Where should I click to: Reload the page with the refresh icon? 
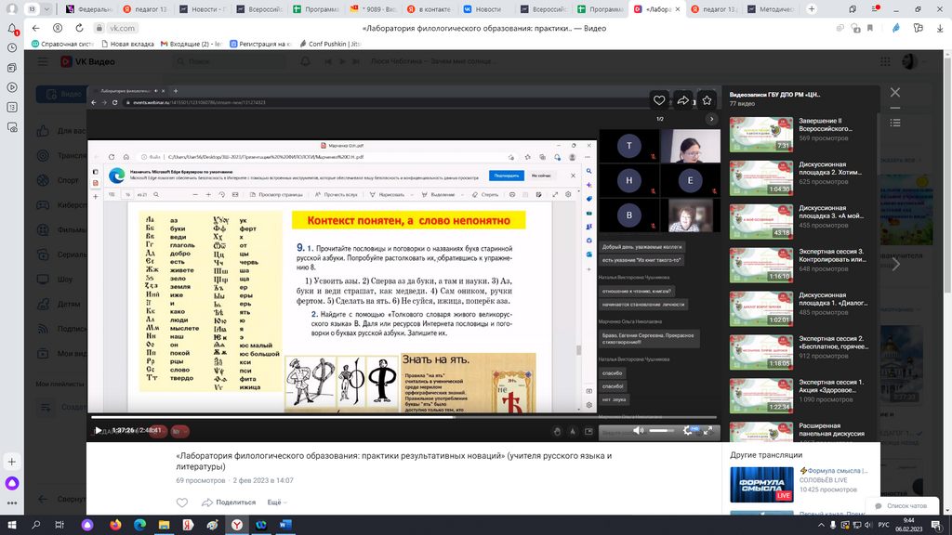tap(78, 28)
